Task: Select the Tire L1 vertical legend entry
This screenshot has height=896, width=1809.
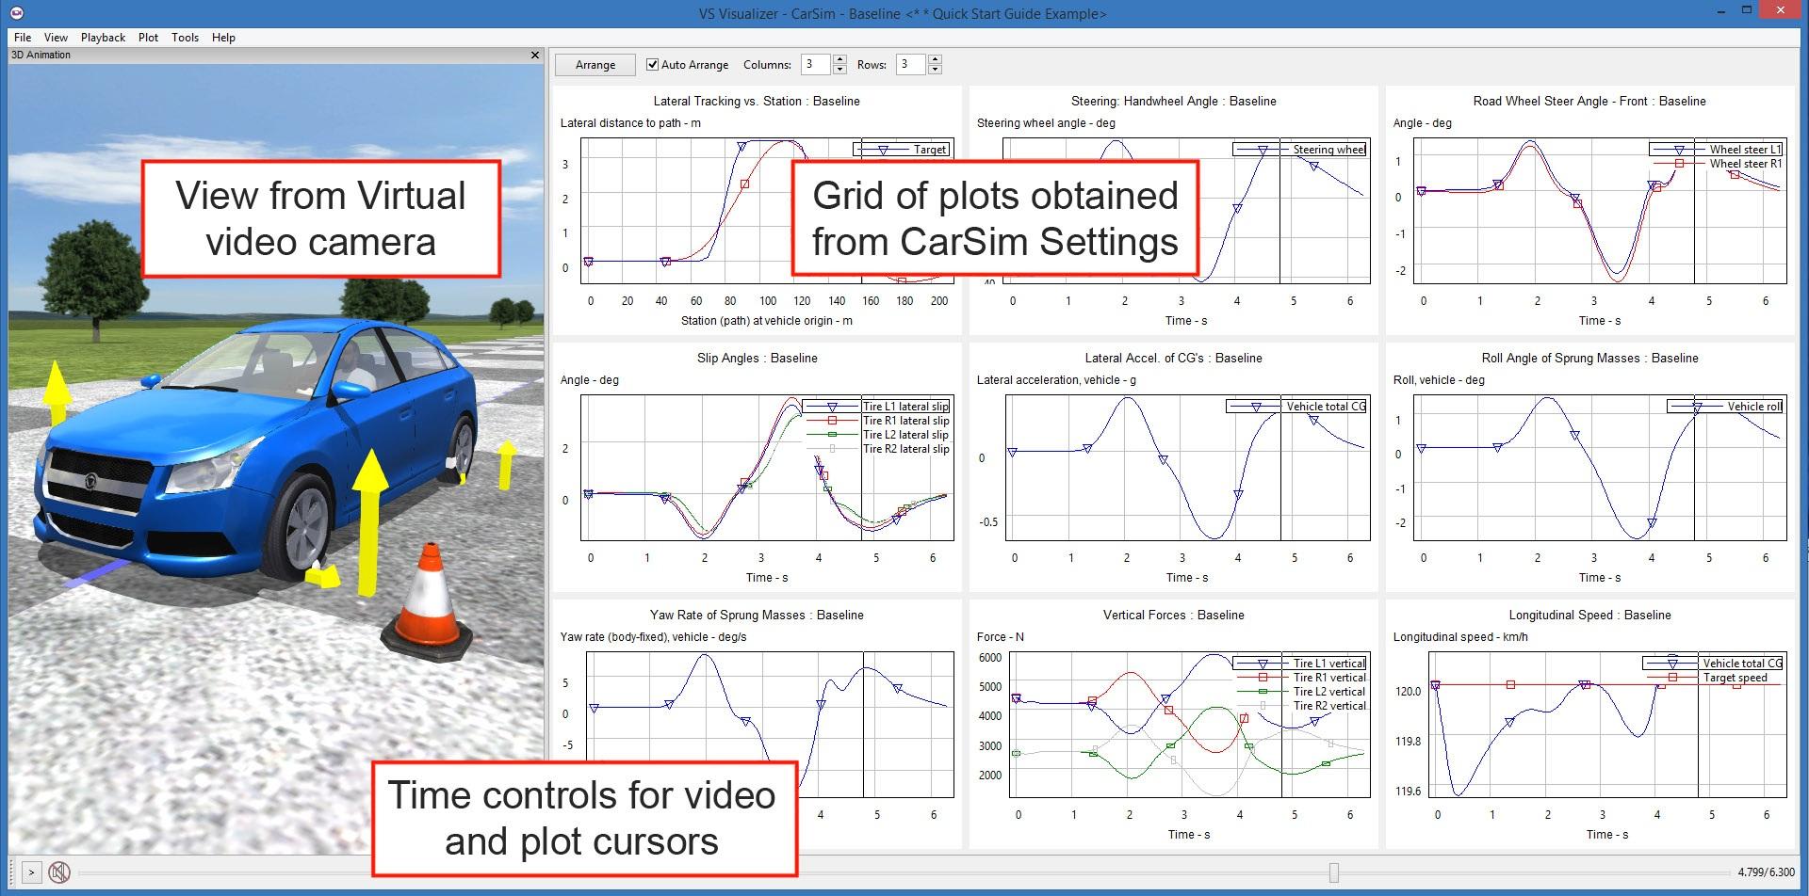Action: click(1328, 663)
